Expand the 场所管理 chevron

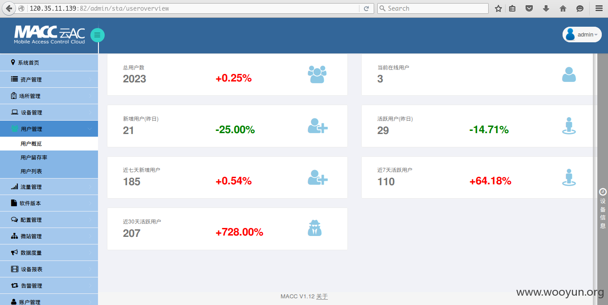(90, 96)
